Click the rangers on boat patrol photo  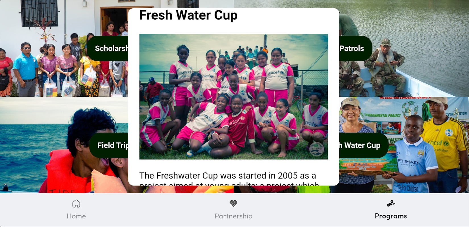tap(404, 49)
